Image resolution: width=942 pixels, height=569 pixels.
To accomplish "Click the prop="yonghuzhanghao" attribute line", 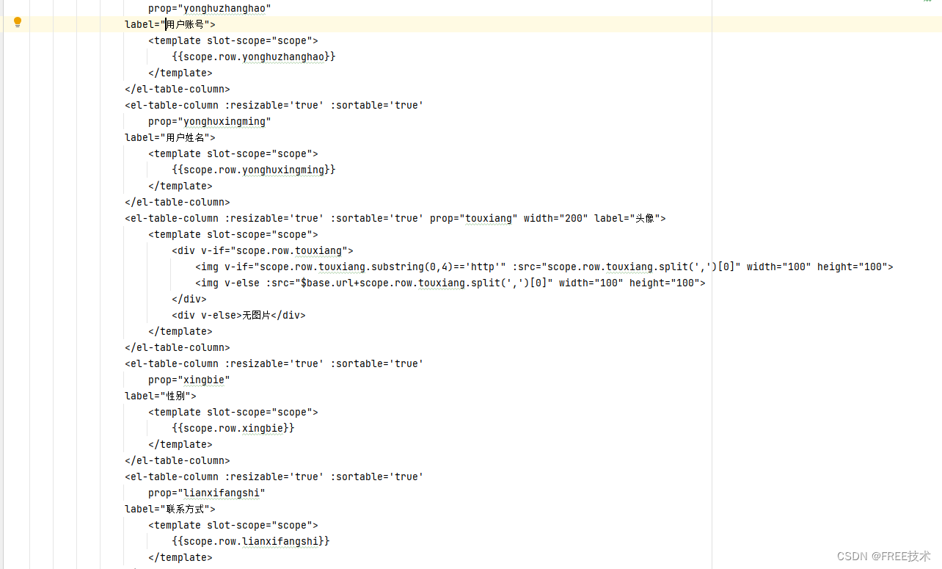I will tap(209, 8).
